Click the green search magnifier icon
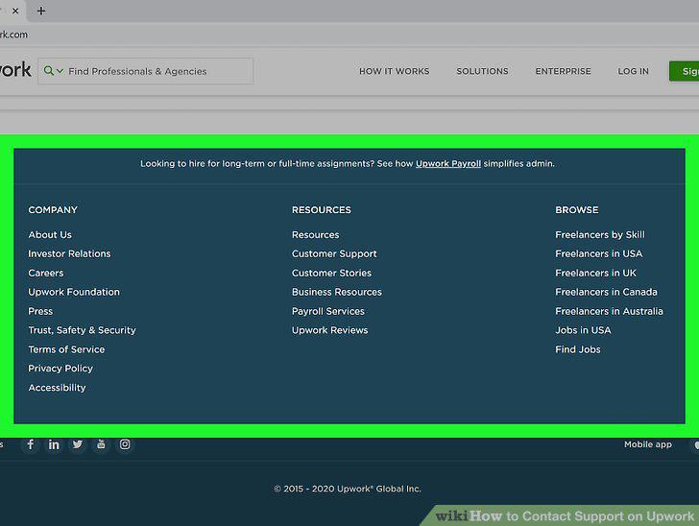Screen dimensions: 699x526 [x=49, y=70]
